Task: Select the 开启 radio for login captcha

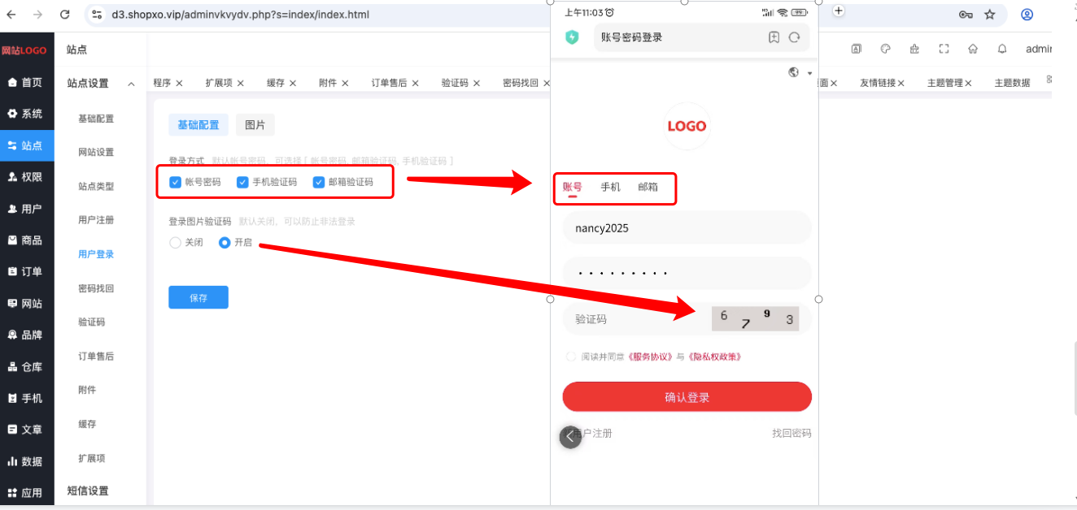Action: point(225,242)
